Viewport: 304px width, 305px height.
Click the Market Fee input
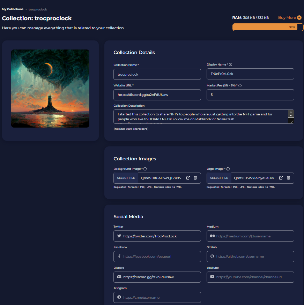click(x=250, y=95)
